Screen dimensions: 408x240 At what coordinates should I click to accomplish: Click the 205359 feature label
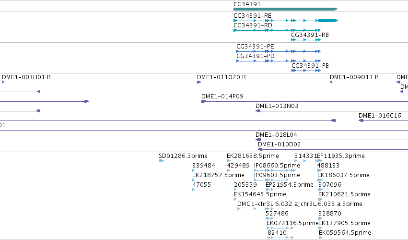pyautogui.click(x=245, y=185)
